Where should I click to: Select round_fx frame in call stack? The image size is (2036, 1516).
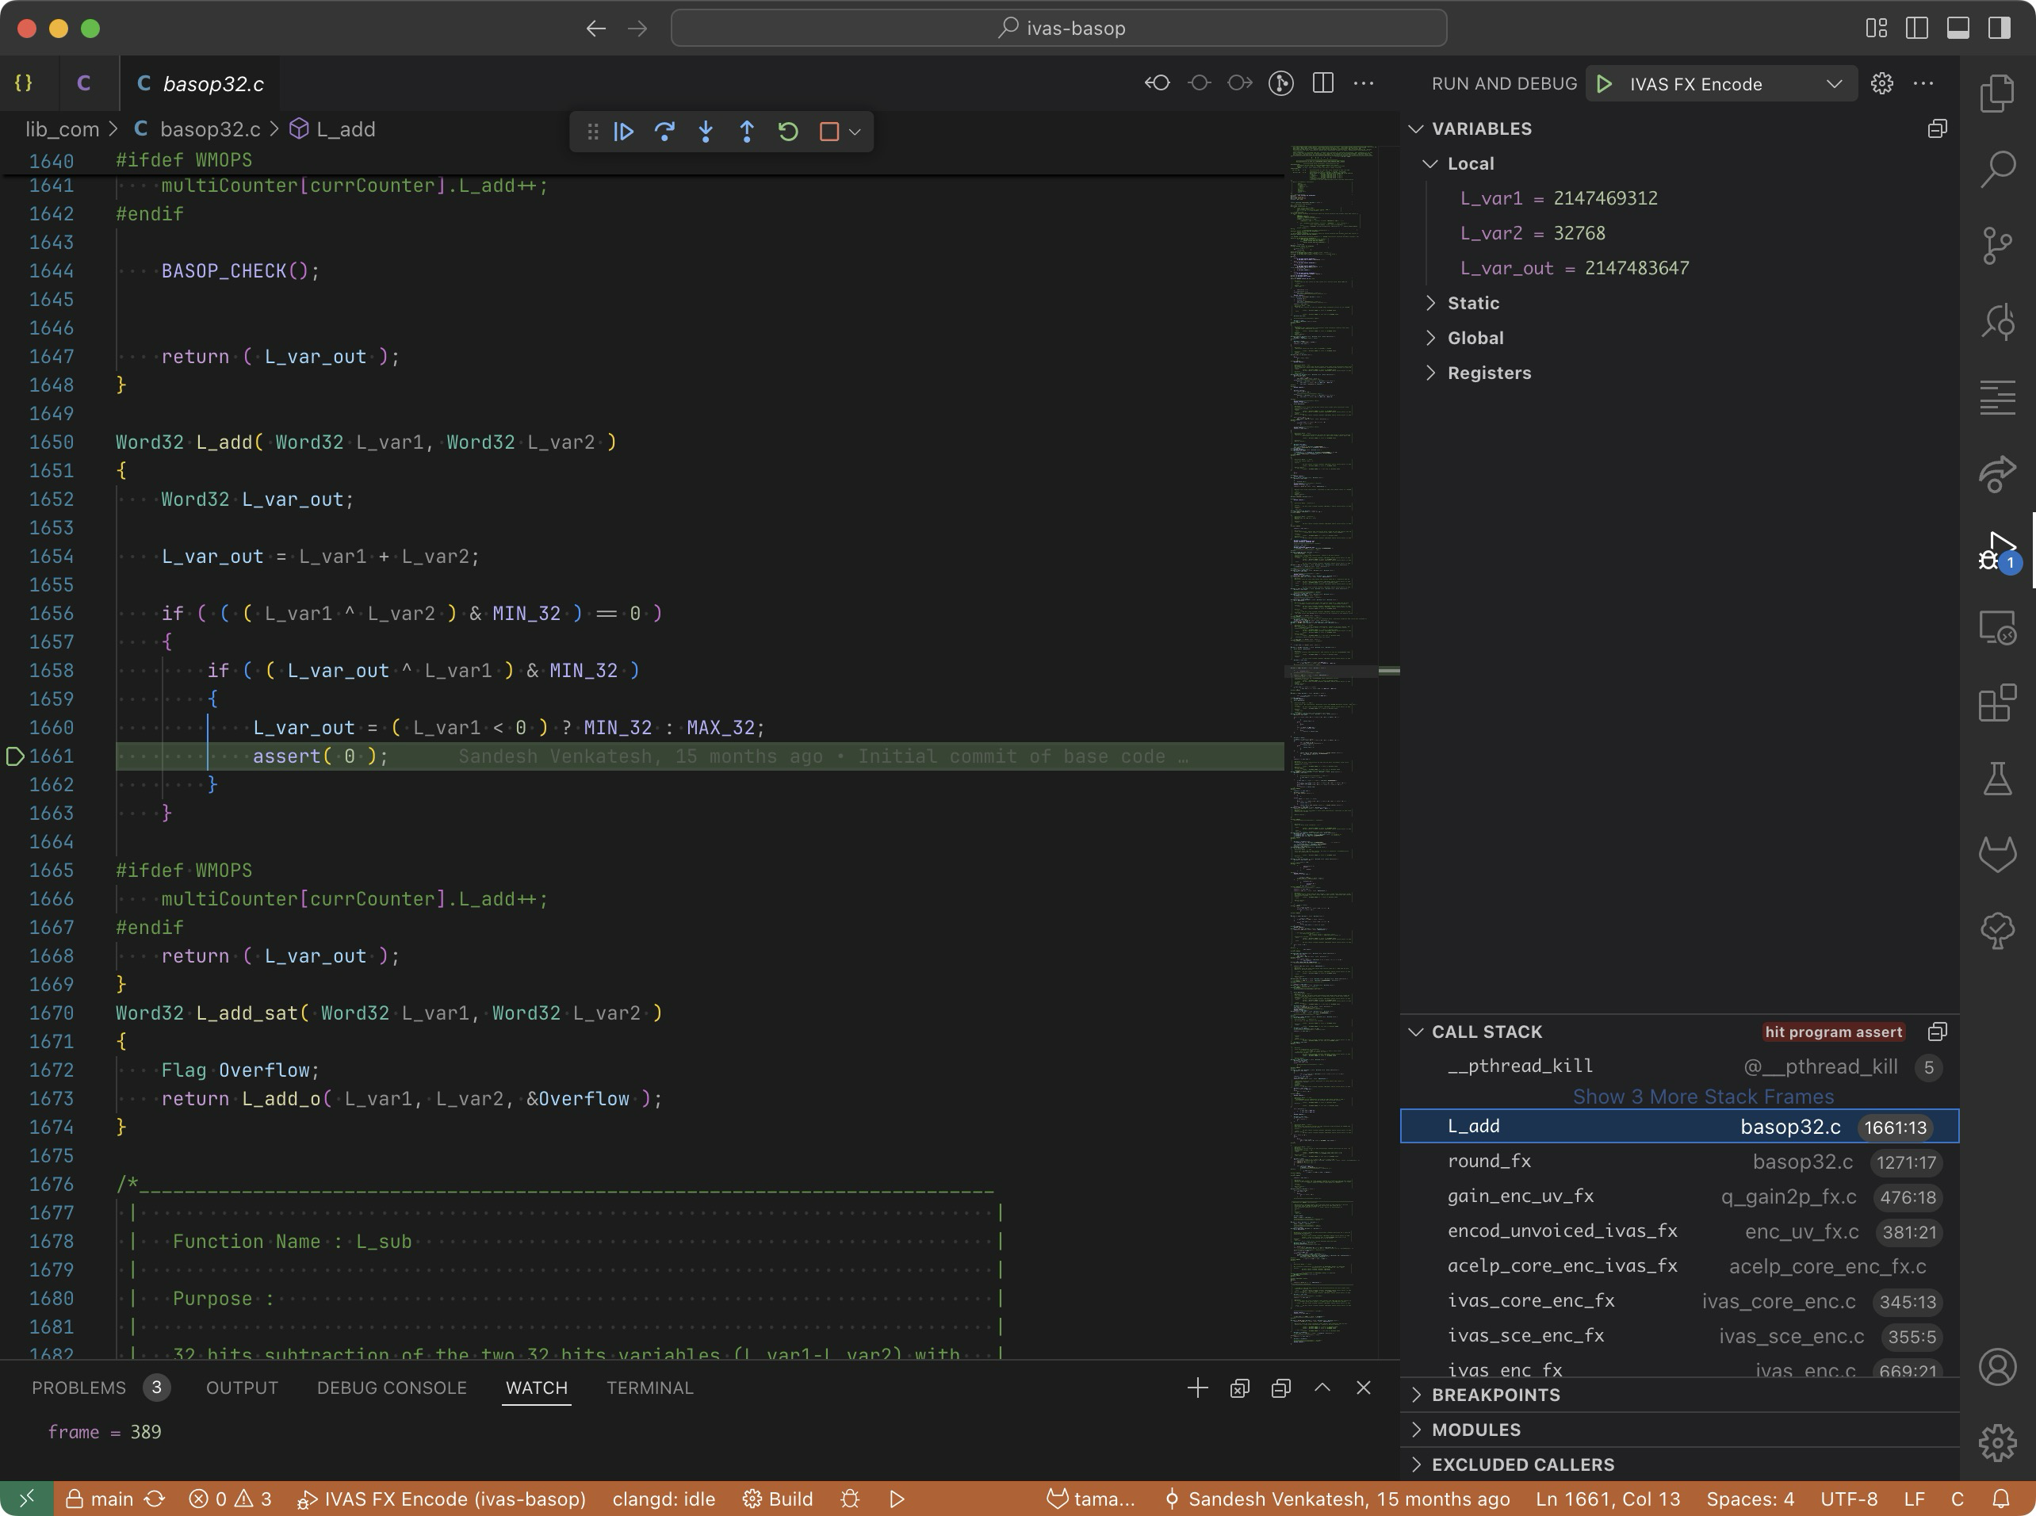tap(1489, 1161)
